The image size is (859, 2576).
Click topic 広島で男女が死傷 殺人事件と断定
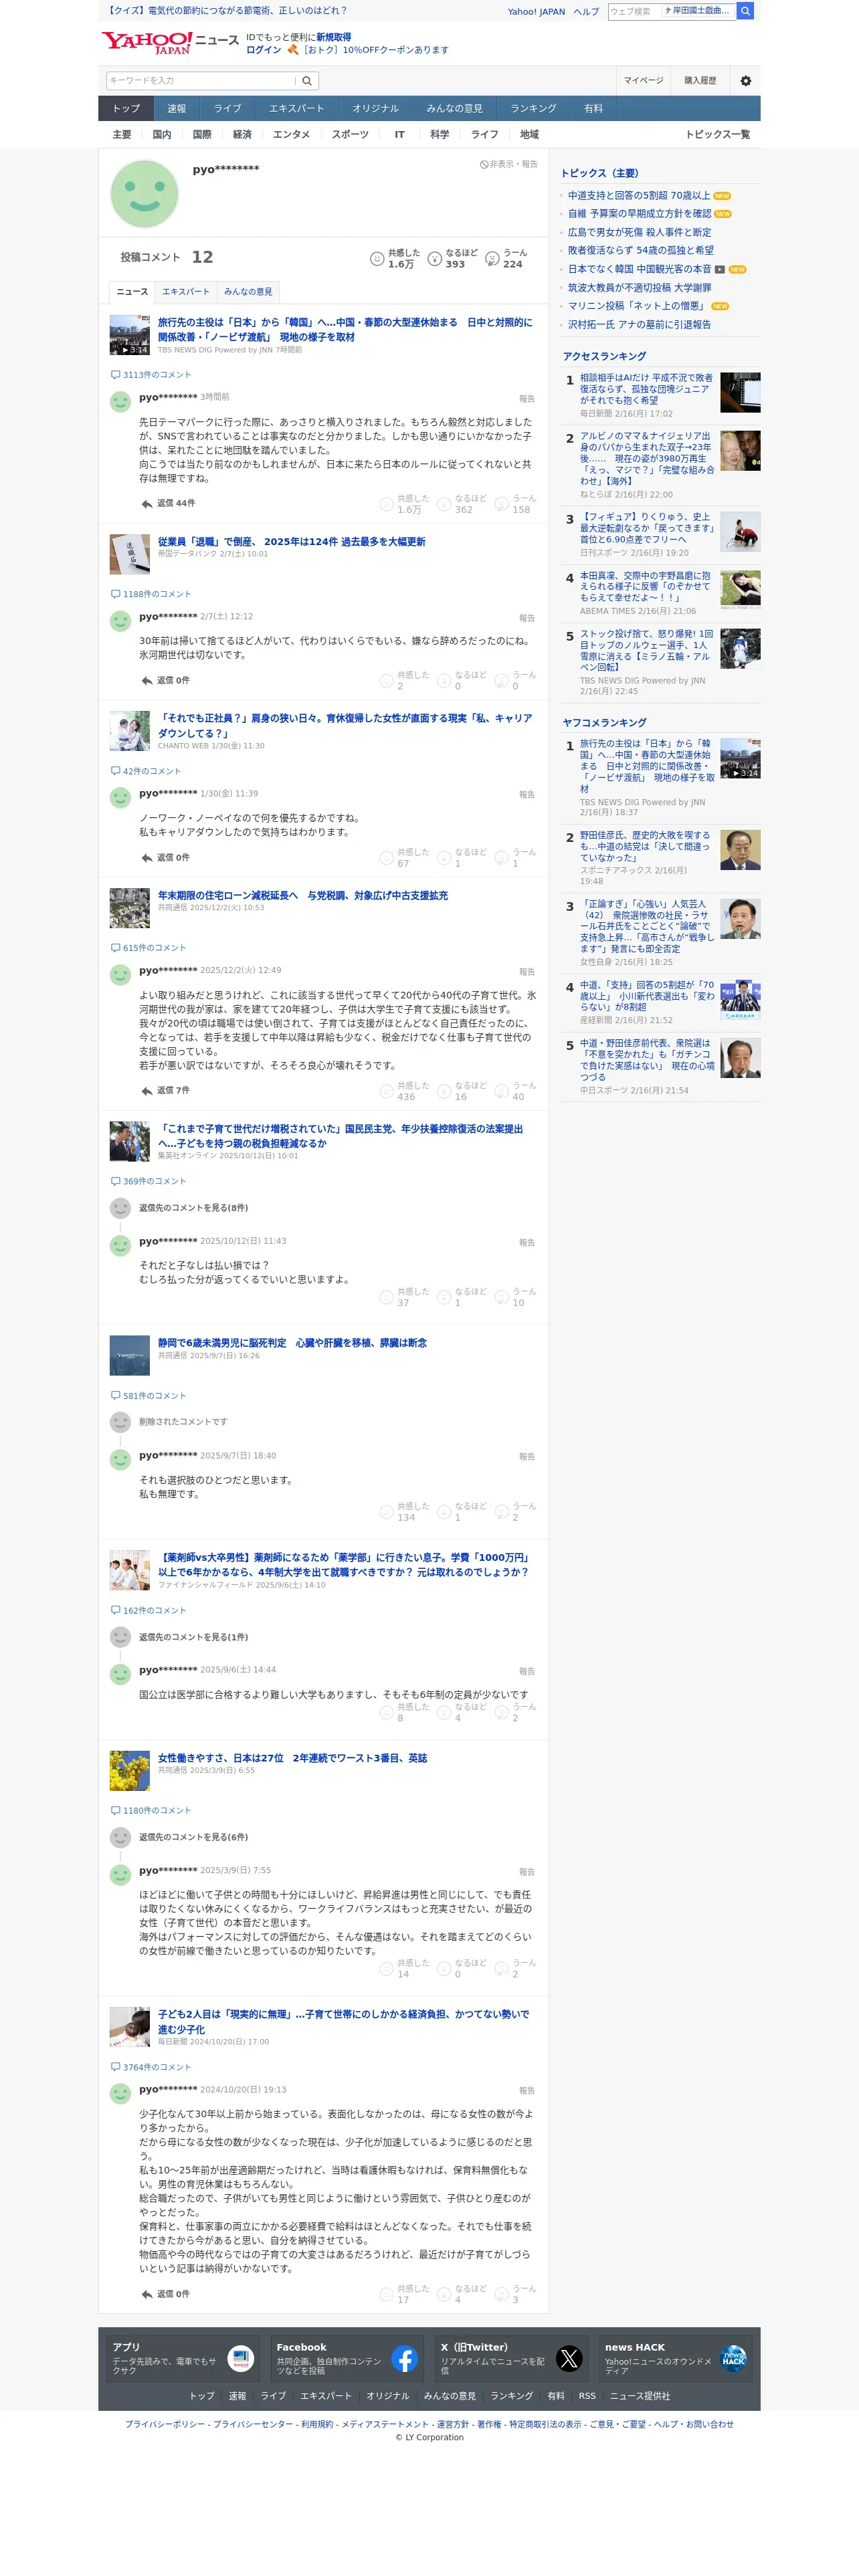click(x=640, y=232)
